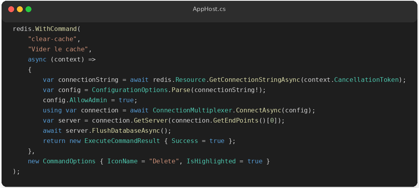Click the GetEndPoints method call
The height and width of the screenshot is (188, 419).
coord(236,121)
